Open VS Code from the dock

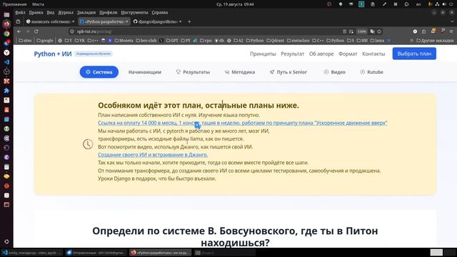tap(6, 62)
